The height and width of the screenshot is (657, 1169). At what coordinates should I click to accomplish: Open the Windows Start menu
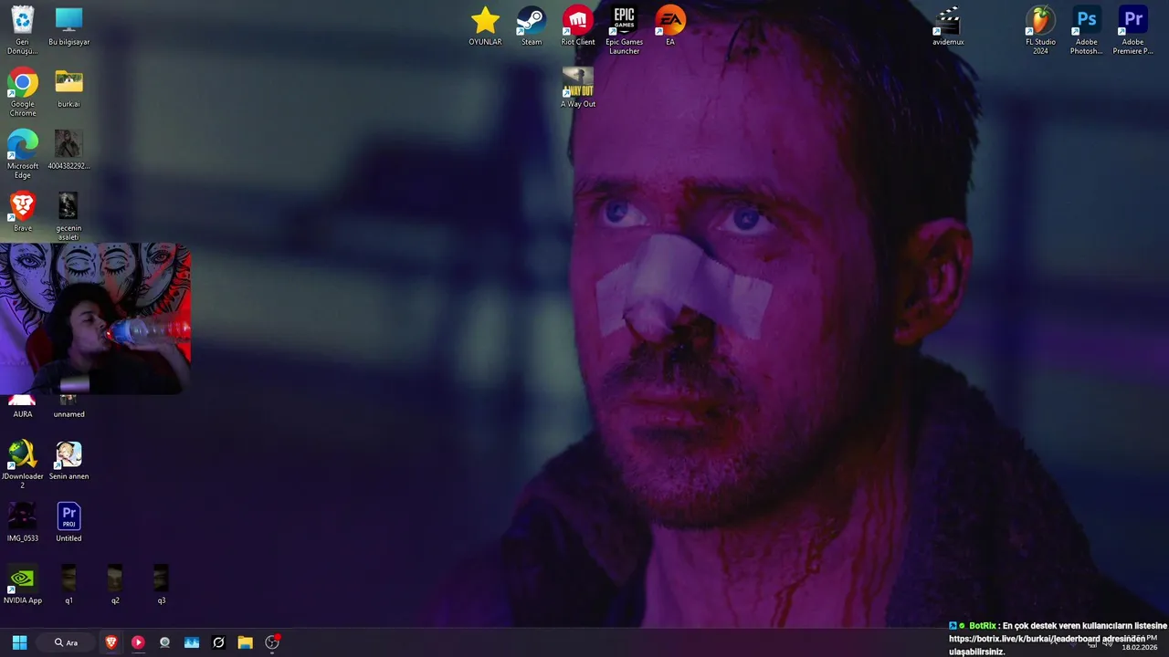click(19, 642)
